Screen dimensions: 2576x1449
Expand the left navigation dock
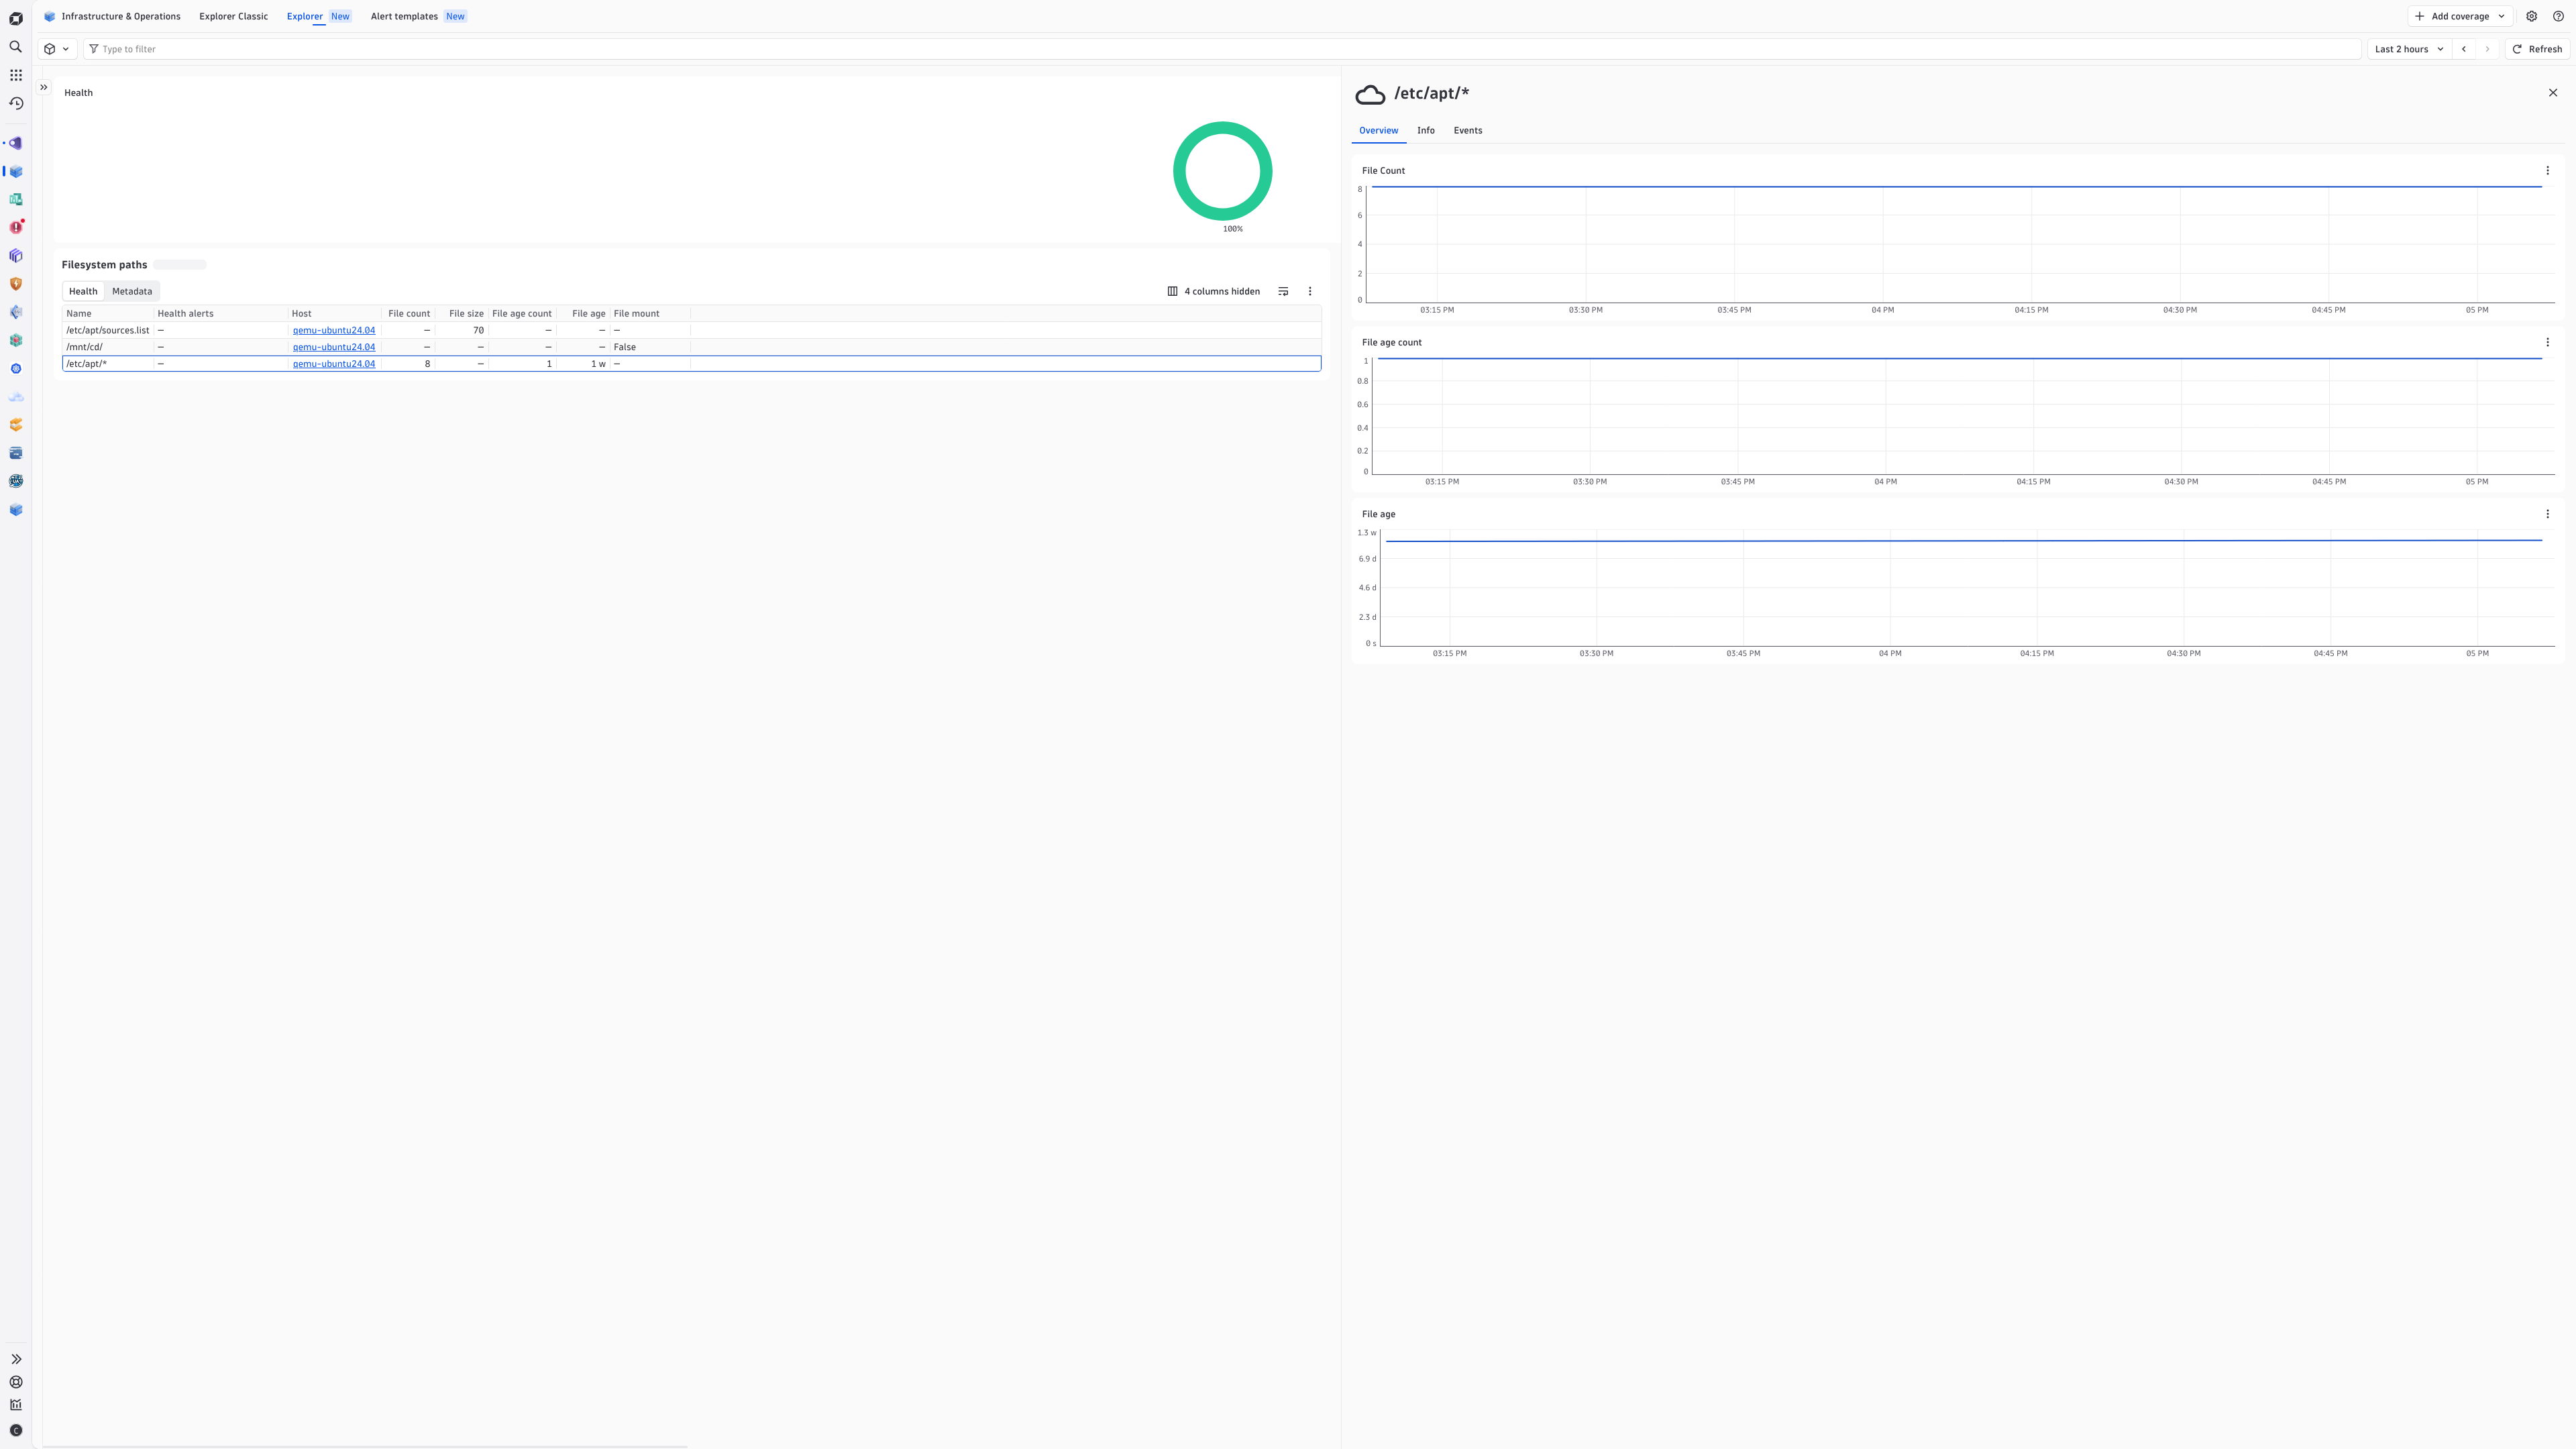16,1359
